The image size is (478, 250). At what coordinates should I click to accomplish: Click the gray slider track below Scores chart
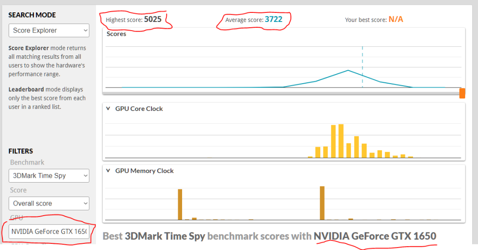(282, 94)
